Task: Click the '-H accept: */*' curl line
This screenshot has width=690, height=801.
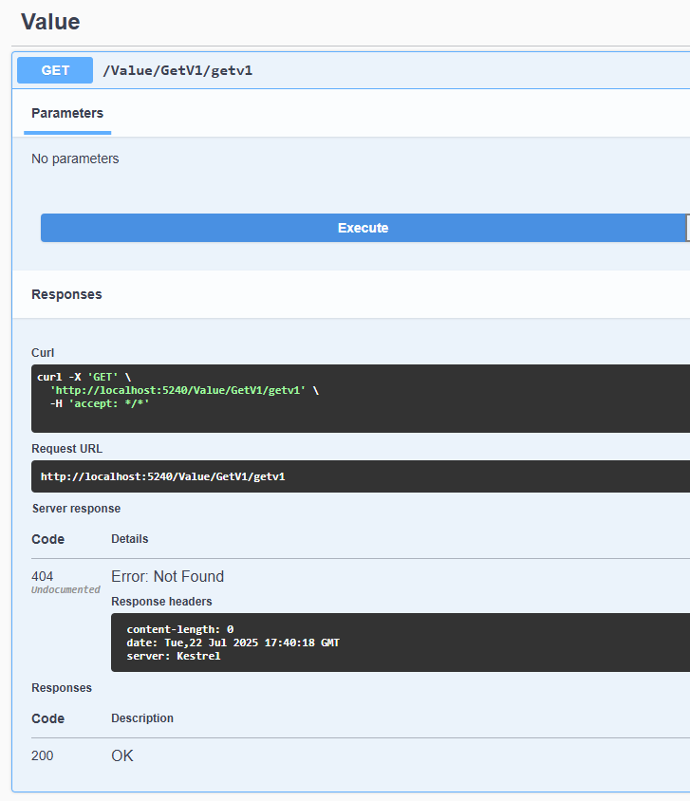Action: click(x=100, y=403)
